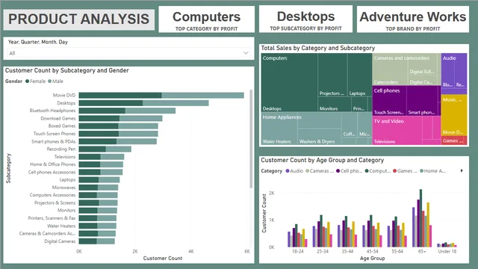
Task: Click the Monitors tile in the treemap
Action: click(x=335, y=105)
